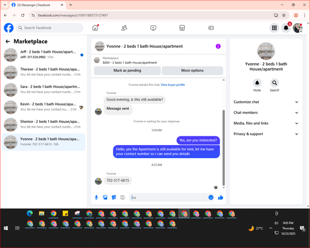The image size is (310, 248).
Task: Open the Chrome profile avatar icon
Action: pos(296,15)
